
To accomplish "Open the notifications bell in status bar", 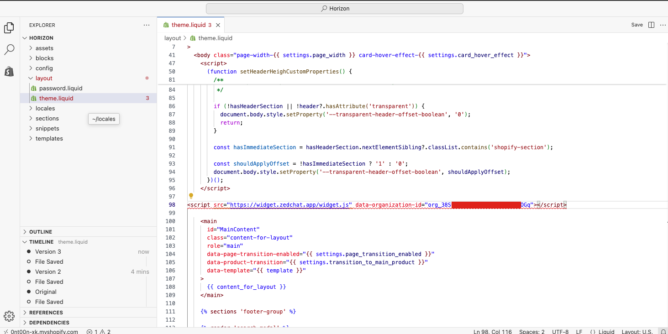I will pos(663,332).
